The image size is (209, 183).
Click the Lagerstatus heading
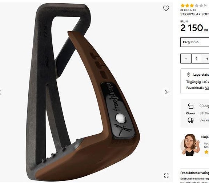click(x=201, y=75)
